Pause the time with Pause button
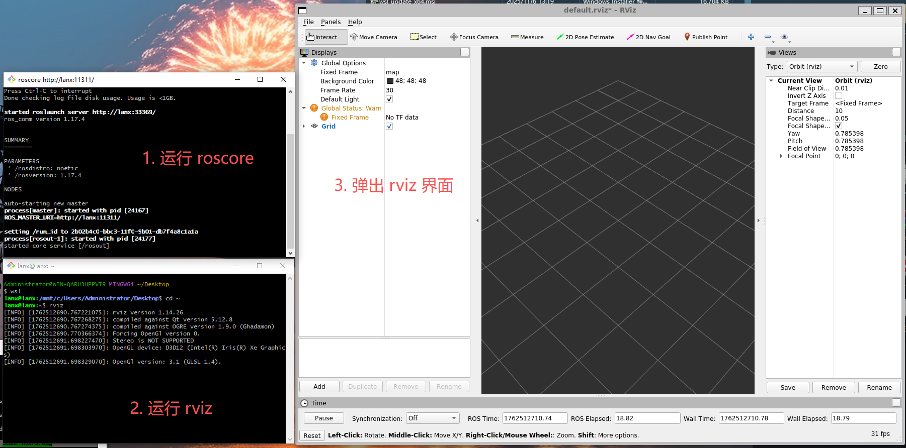 [324, 418]
